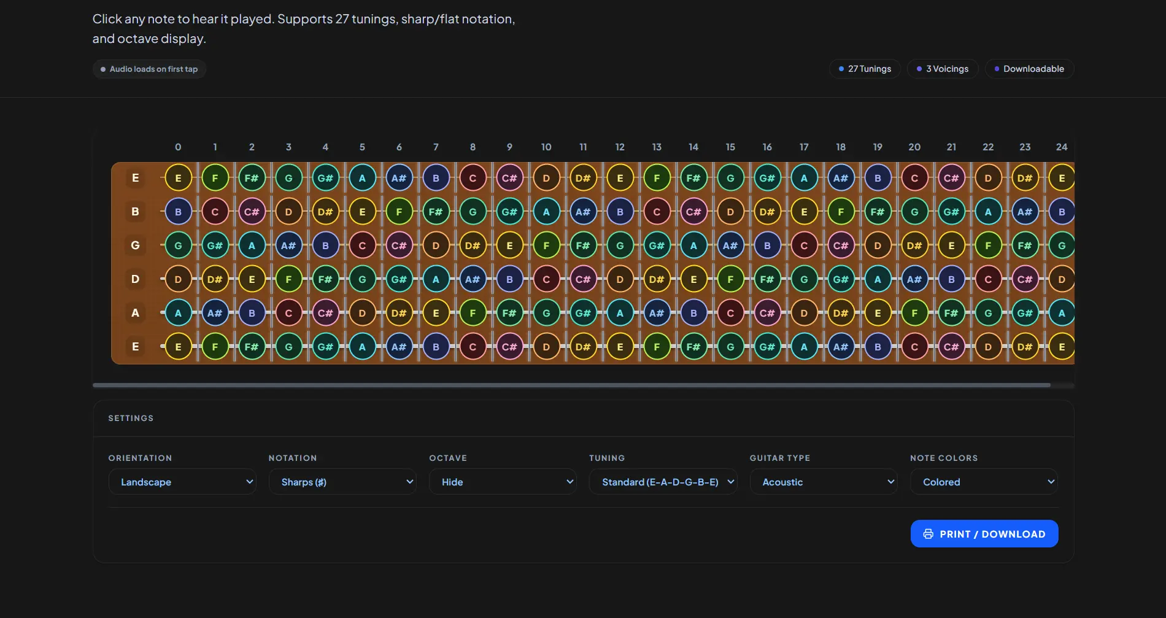Click the 27 Tunings badge
Viewport: 1166px width, 618px height.
(x=865, y=69)
